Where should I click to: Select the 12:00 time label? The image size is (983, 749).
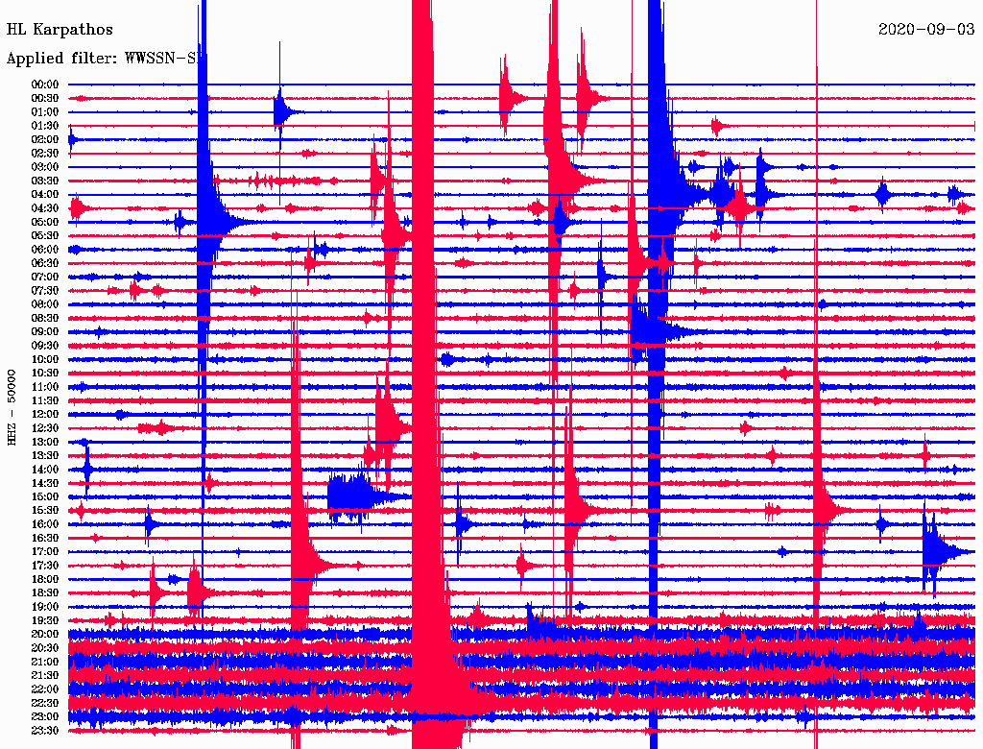point(45,415)
